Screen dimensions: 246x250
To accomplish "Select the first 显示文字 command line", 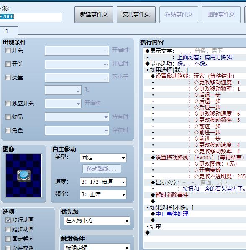I will (x=195, y=51).
